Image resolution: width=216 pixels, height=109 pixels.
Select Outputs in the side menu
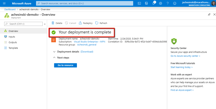(x=13, y=42)
